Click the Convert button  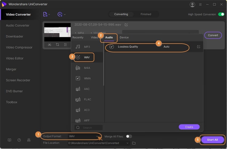coord(213,35)
